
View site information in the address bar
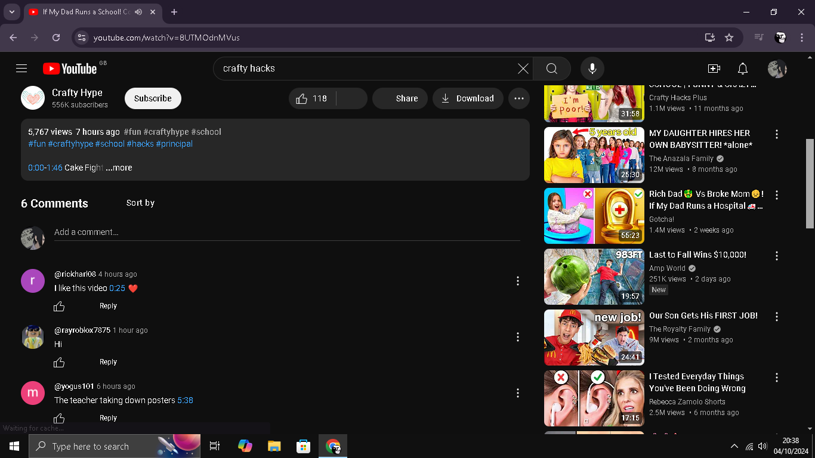point(82,38)
